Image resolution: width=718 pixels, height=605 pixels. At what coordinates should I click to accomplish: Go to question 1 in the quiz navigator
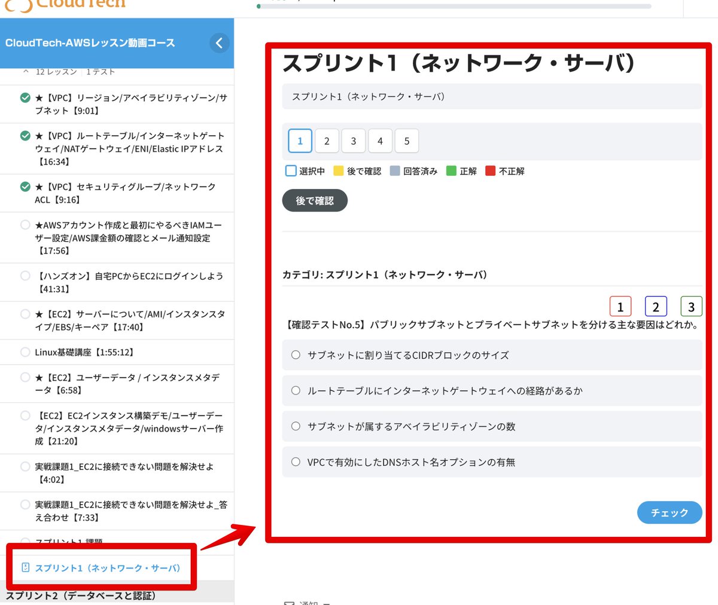coord(300,141)
